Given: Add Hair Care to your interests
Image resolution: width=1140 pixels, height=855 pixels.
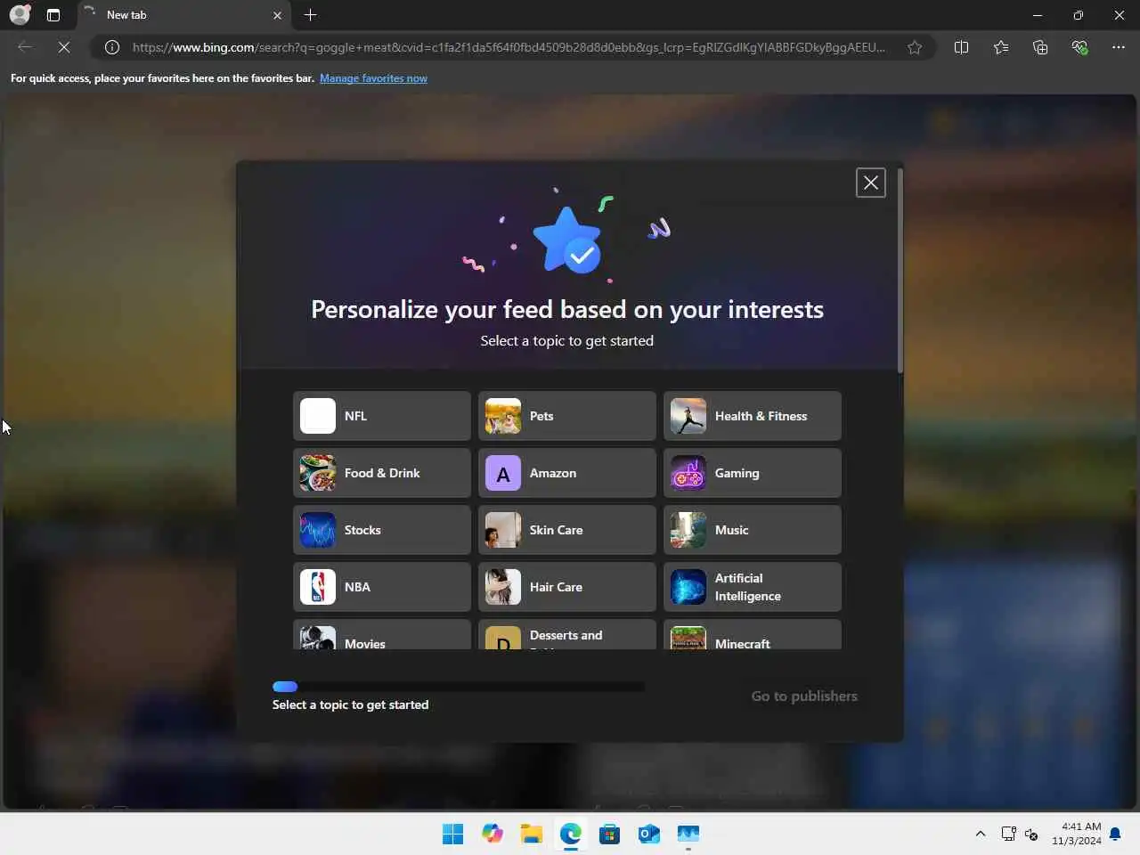Looking at the screenshot, I should (x=567, y=587).
